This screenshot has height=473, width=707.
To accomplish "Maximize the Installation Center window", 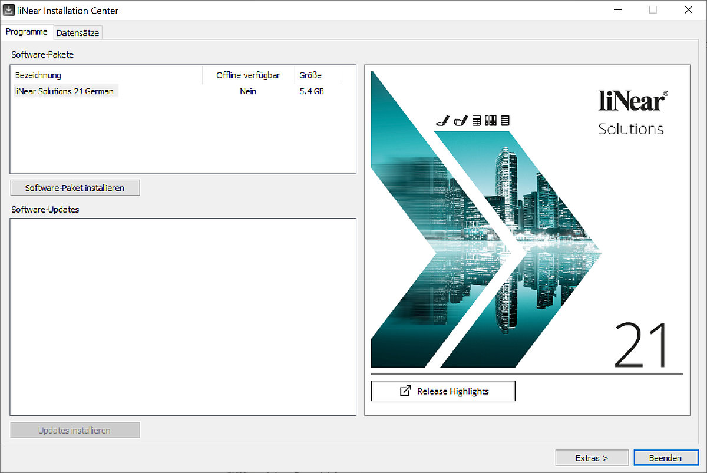I will (x=653, y=10).
